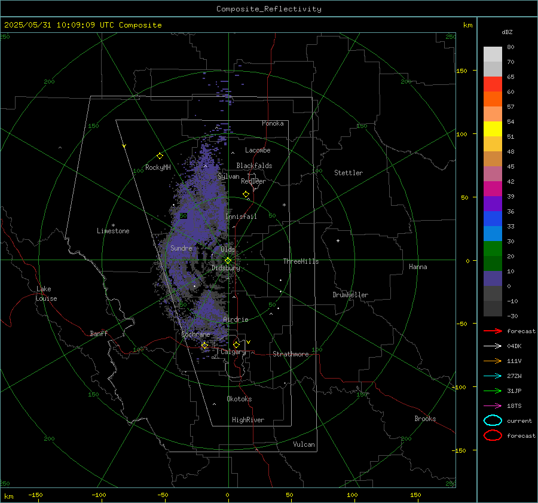Click the Vulcan label
The width and height of the screenshot is (538, 503).
point(304,444)
